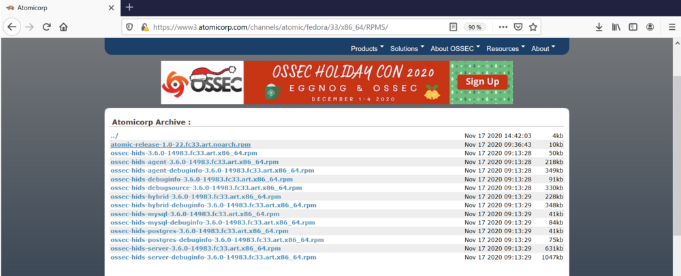681x276 pixels.
Task: Reload the current page
Action: [46, 27]
